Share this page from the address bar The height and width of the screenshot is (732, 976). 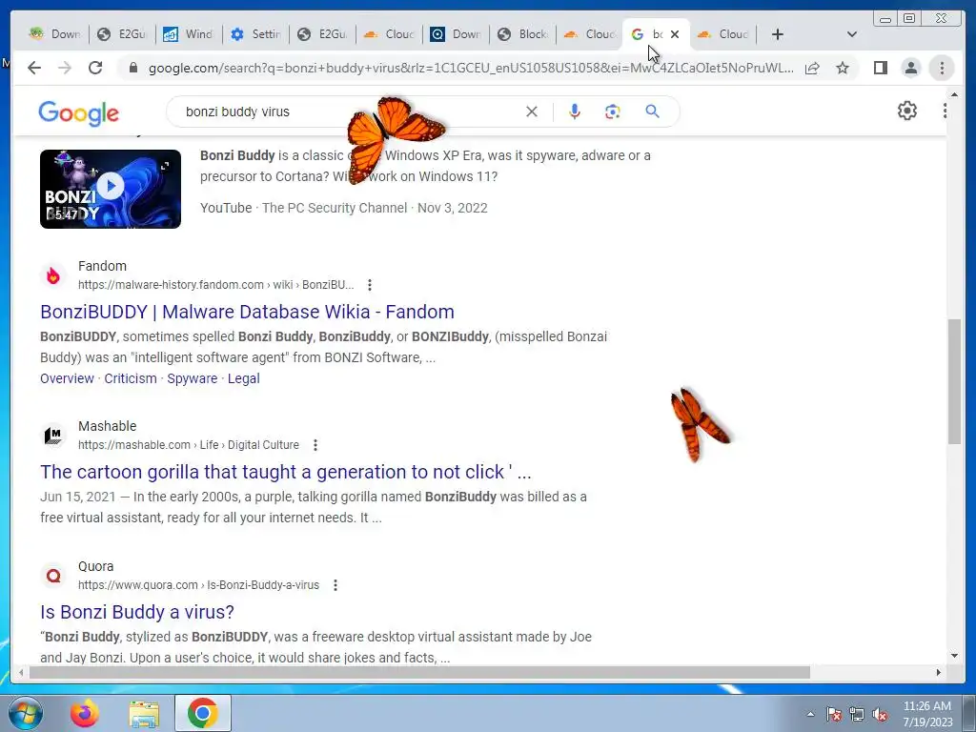[812, 68]
